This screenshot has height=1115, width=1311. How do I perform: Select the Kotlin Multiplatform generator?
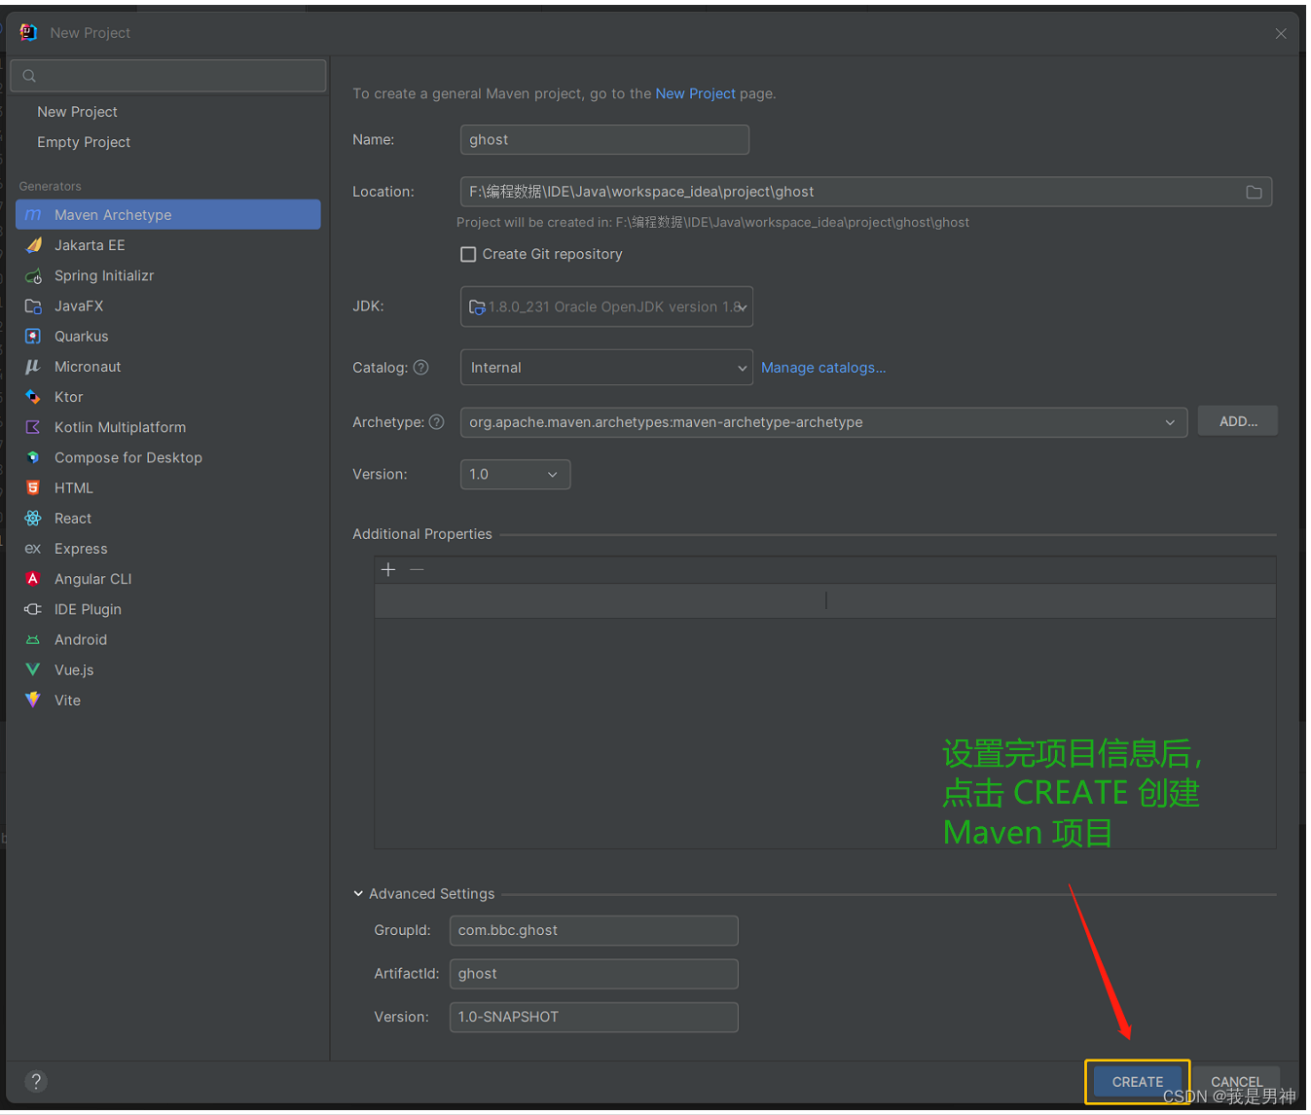tap(168, 427)
